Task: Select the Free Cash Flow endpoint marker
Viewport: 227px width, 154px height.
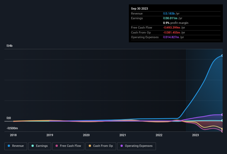Action: click(x=222, y=131)
